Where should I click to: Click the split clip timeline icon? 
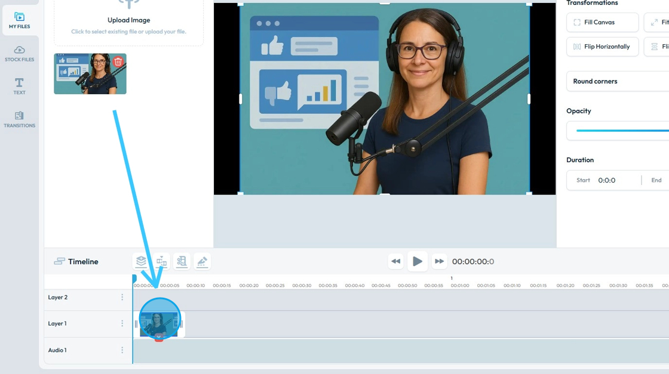click(x=161, y=261)
